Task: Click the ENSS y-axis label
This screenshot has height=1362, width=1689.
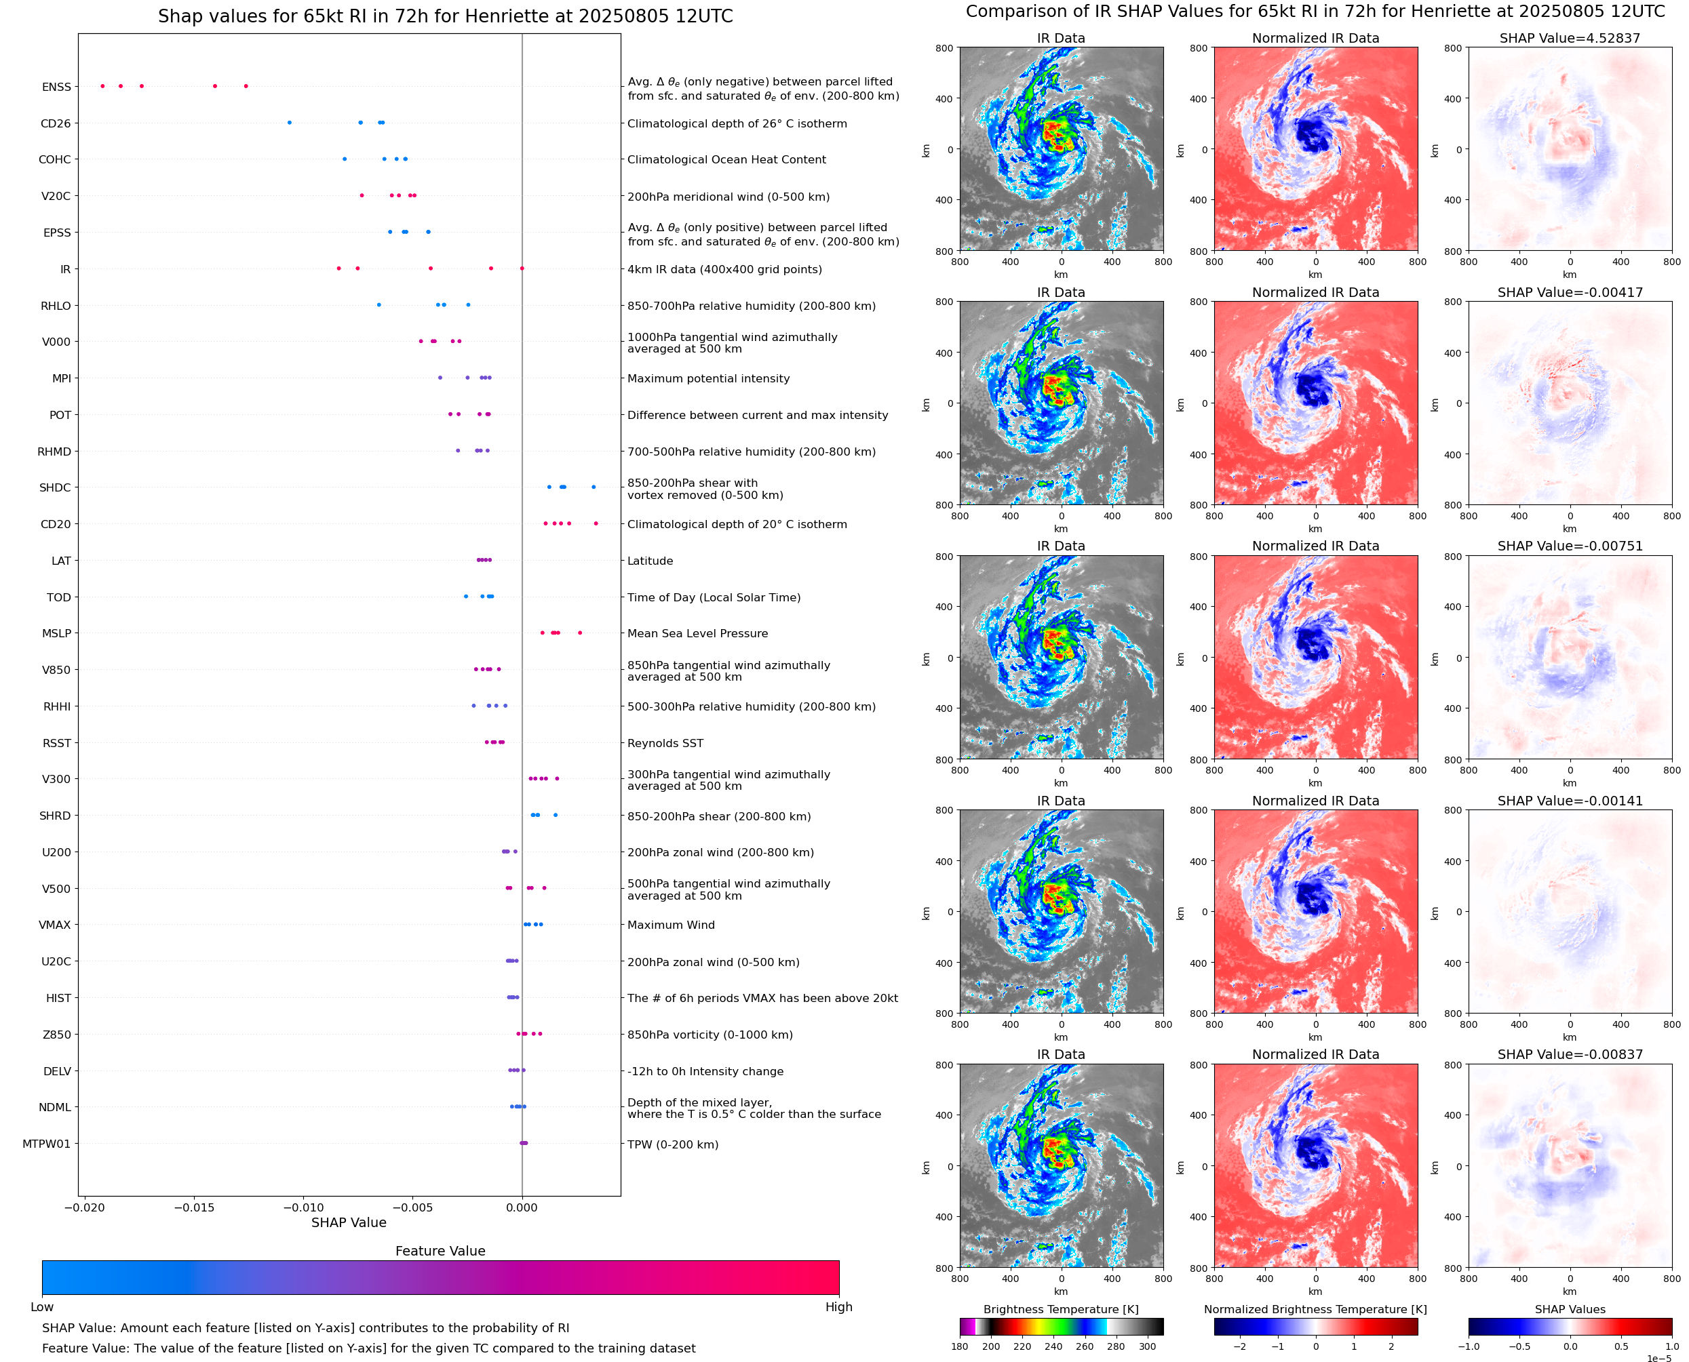Action: 56,87
